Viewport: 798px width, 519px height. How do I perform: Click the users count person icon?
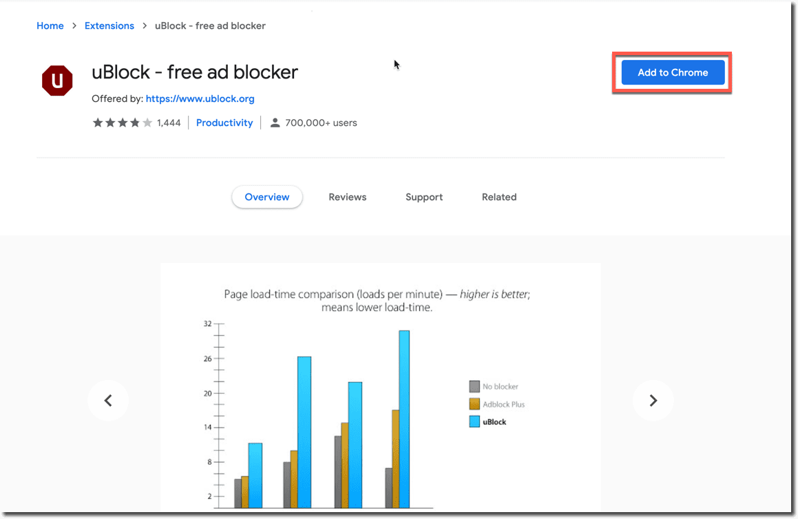(x=275, y=123)
